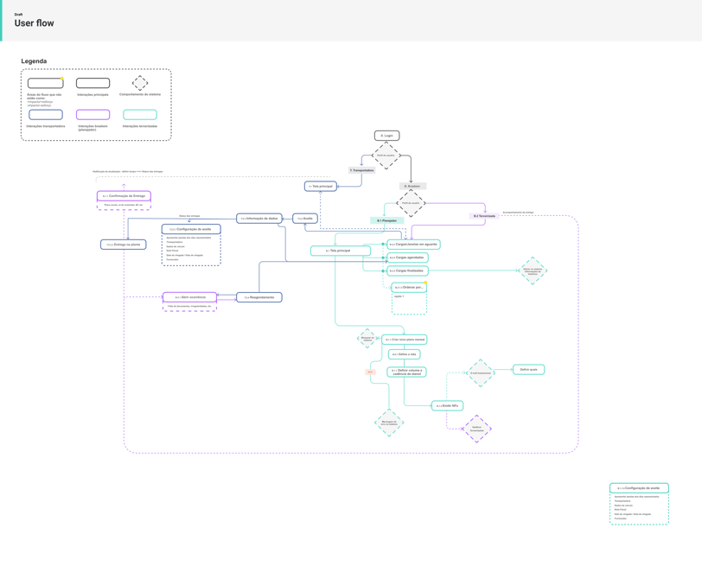702x566 pixels.
Task: Select the Mensagem de erro diamond
Action: [389, 423]
